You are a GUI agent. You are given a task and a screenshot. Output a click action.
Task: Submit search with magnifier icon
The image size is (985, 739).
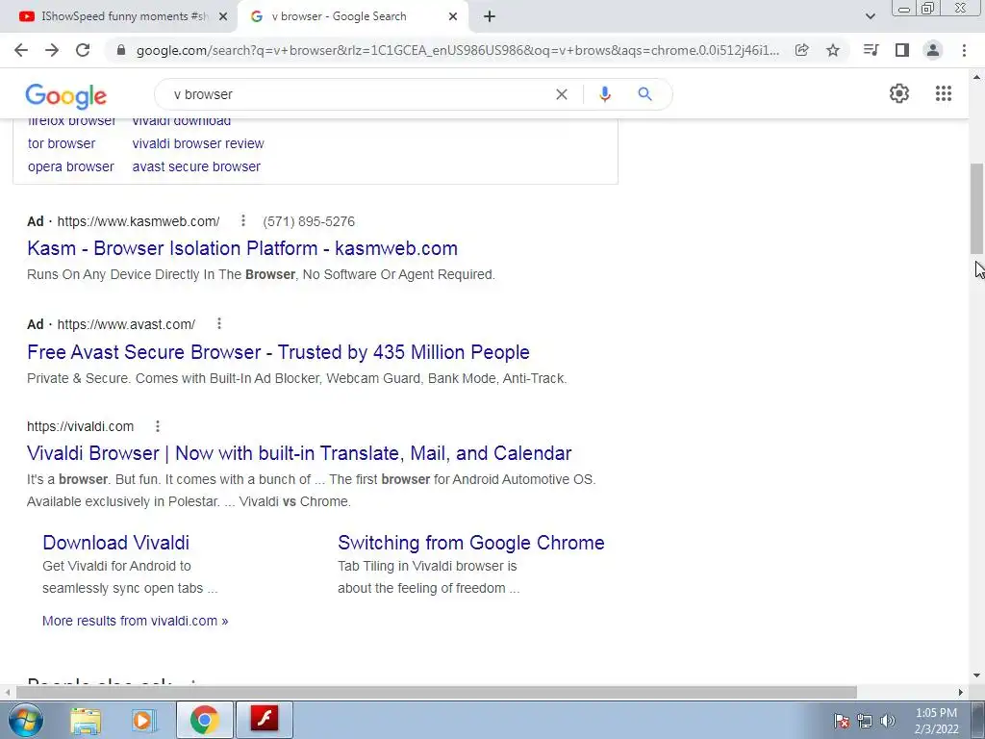(644, 94)
